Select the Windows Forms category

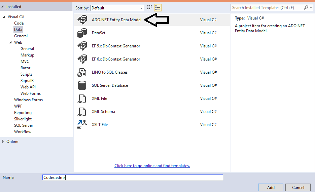(x=28, y=100)
